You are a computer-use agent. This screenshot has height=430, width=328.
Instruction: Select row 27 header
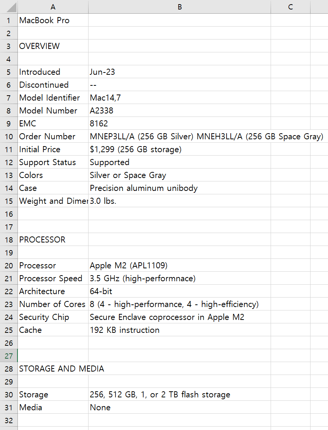(9, 356)
